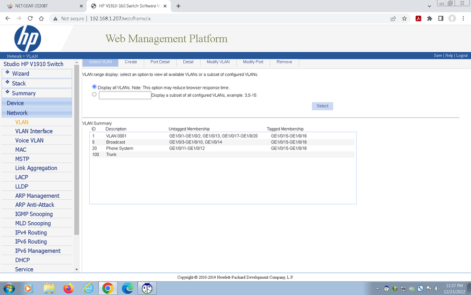Reload the current page
Screen dimensions: 471x295
[30, 19]
